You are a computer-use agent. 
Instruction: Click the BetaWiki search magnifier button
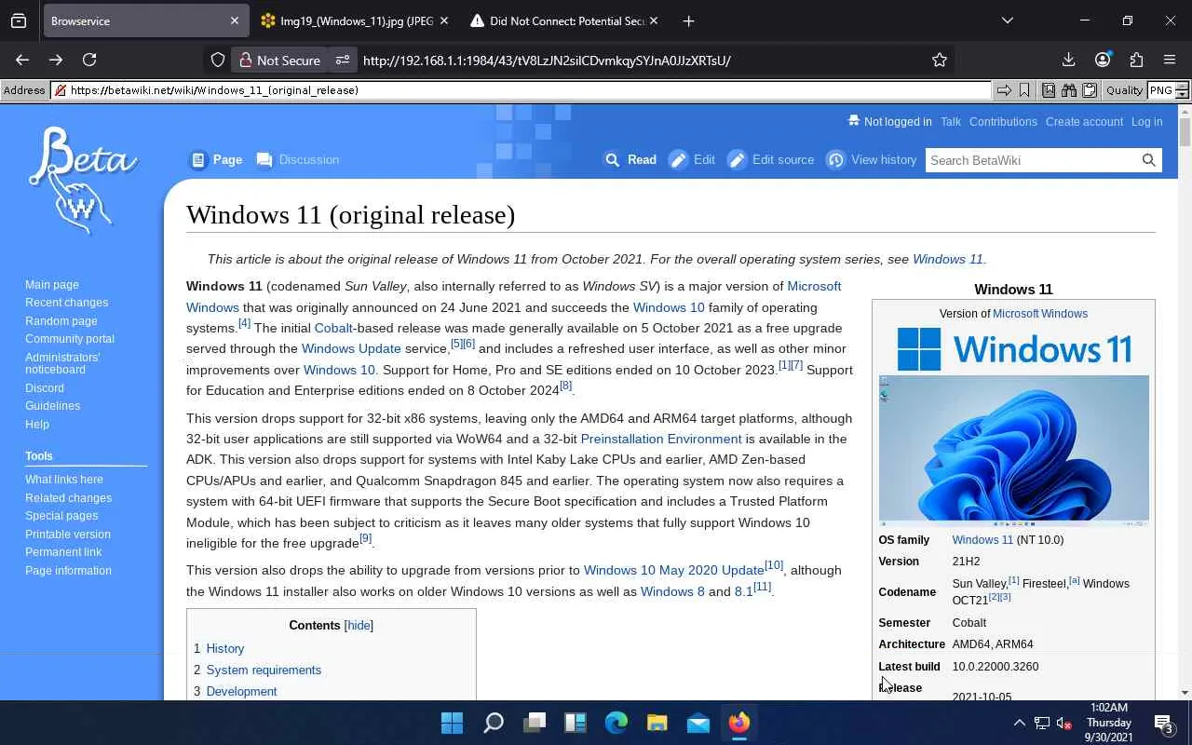(1149, 160)
